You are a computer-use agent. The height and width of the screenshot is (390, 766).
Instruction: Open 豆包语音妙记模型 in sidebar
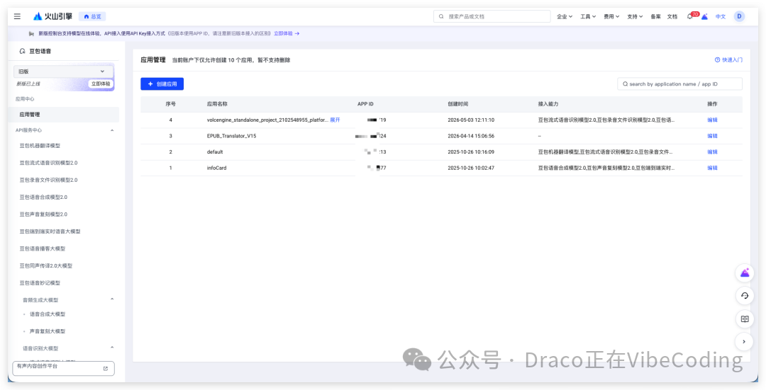tap(40, 282)
